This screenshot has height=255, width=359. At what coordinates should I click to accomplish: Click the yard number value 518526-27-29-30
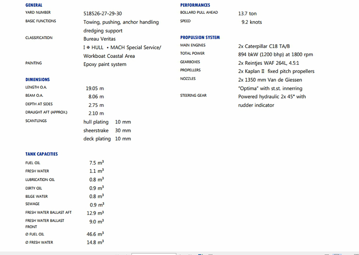[103, 13]
